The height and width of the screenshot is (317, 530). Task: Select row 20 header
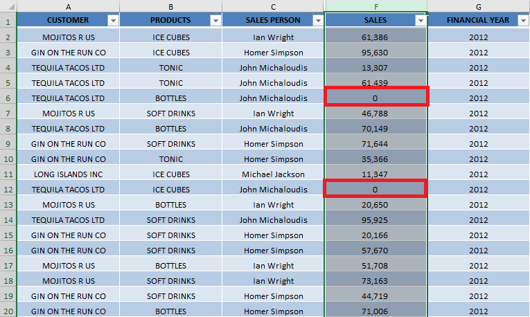(8, 311)
